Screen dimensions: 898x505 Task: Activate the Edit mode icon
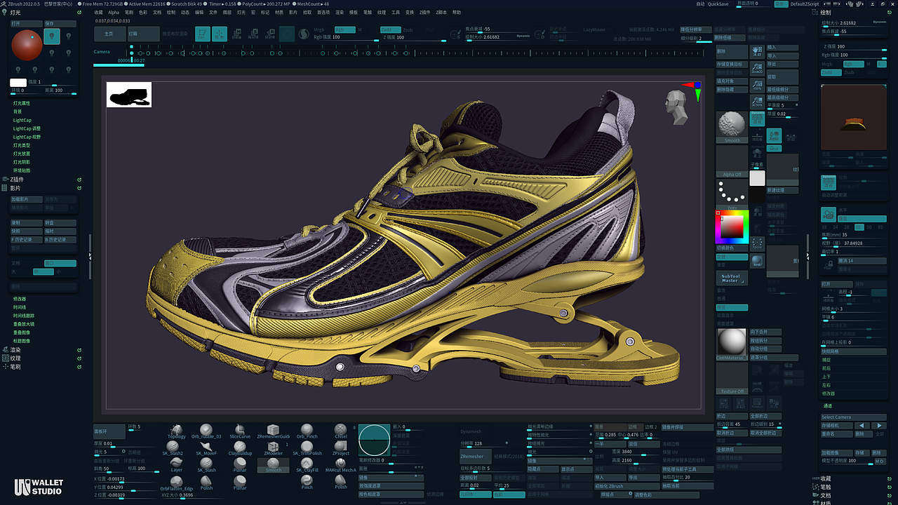tap(202, 34)
